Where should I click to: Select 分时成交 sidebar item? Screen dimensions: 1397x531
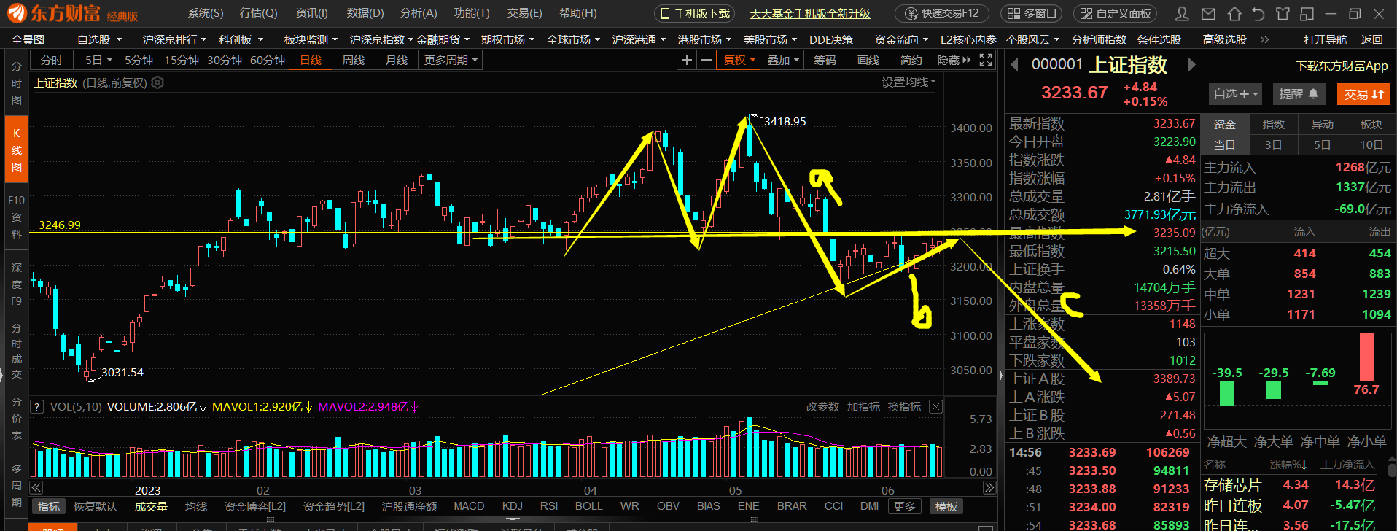16,351
